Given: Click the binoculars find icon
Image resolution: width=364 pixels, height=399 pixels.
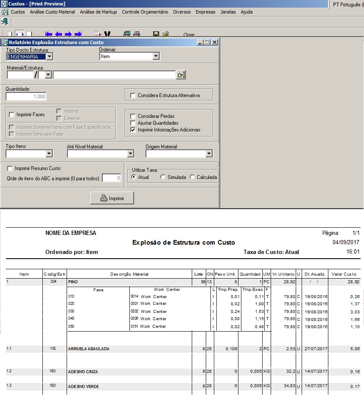Looking at the screenshot, I should click(107, 34).
